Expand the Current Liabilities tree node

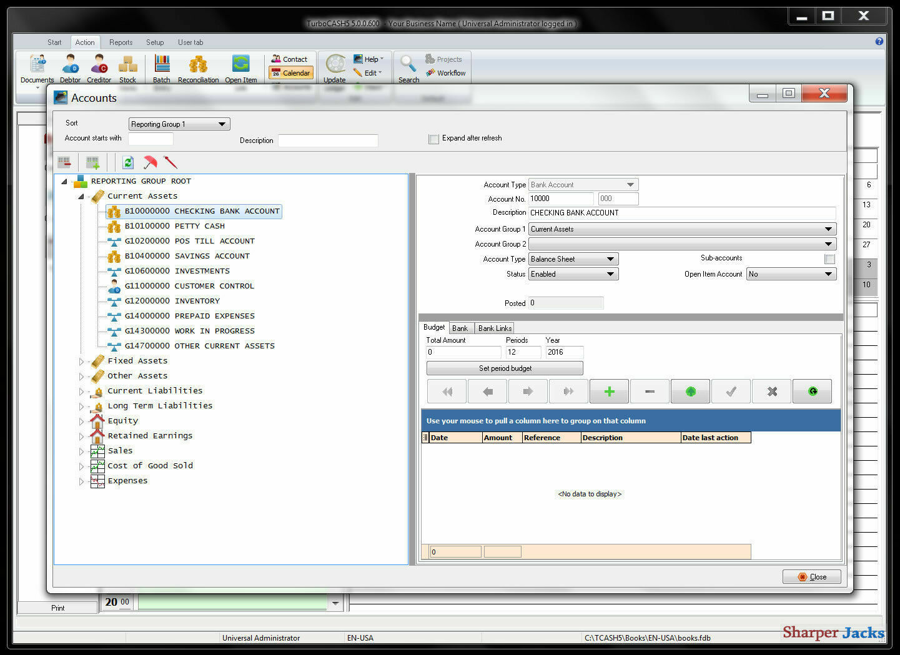(x=81, y=392)
